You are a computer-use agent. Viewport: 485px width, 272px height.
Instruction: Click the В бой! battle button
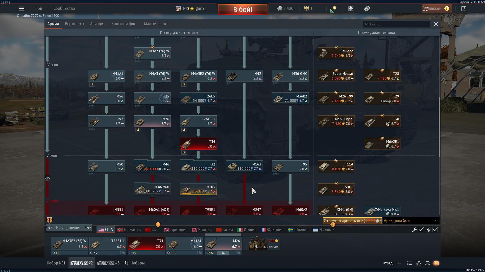tap(243, 10)
